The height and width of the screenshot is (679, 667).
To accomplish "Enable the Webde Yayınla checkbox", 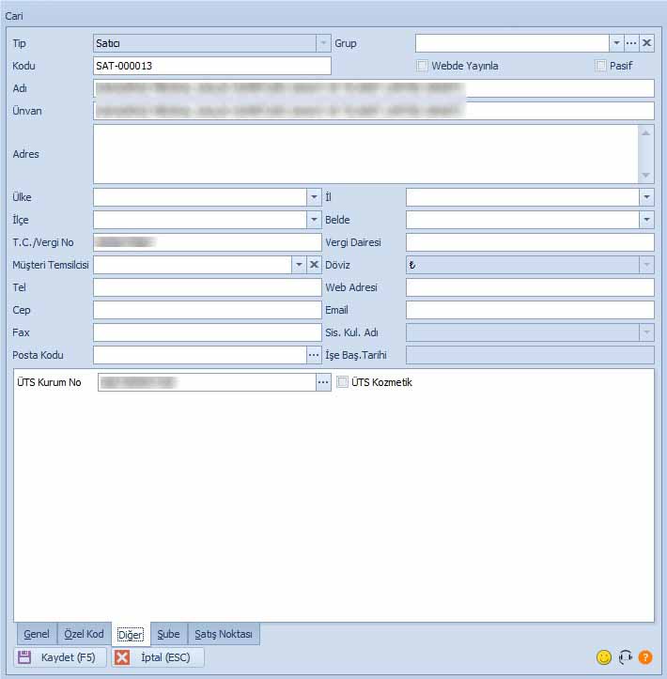I will (423, 66).
